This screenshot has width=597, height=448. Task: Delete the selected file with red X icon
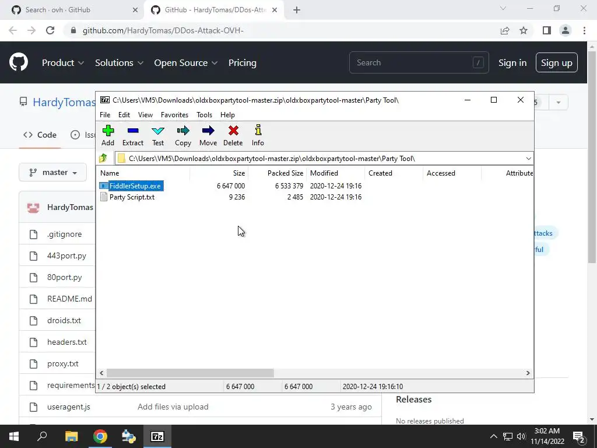233,135
